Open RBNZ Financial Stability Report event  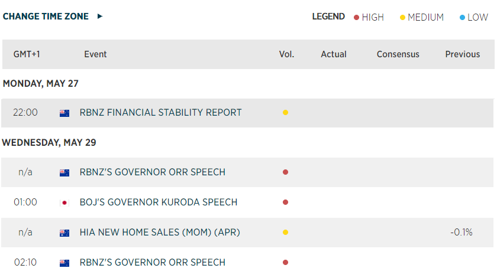pos(160,113)
